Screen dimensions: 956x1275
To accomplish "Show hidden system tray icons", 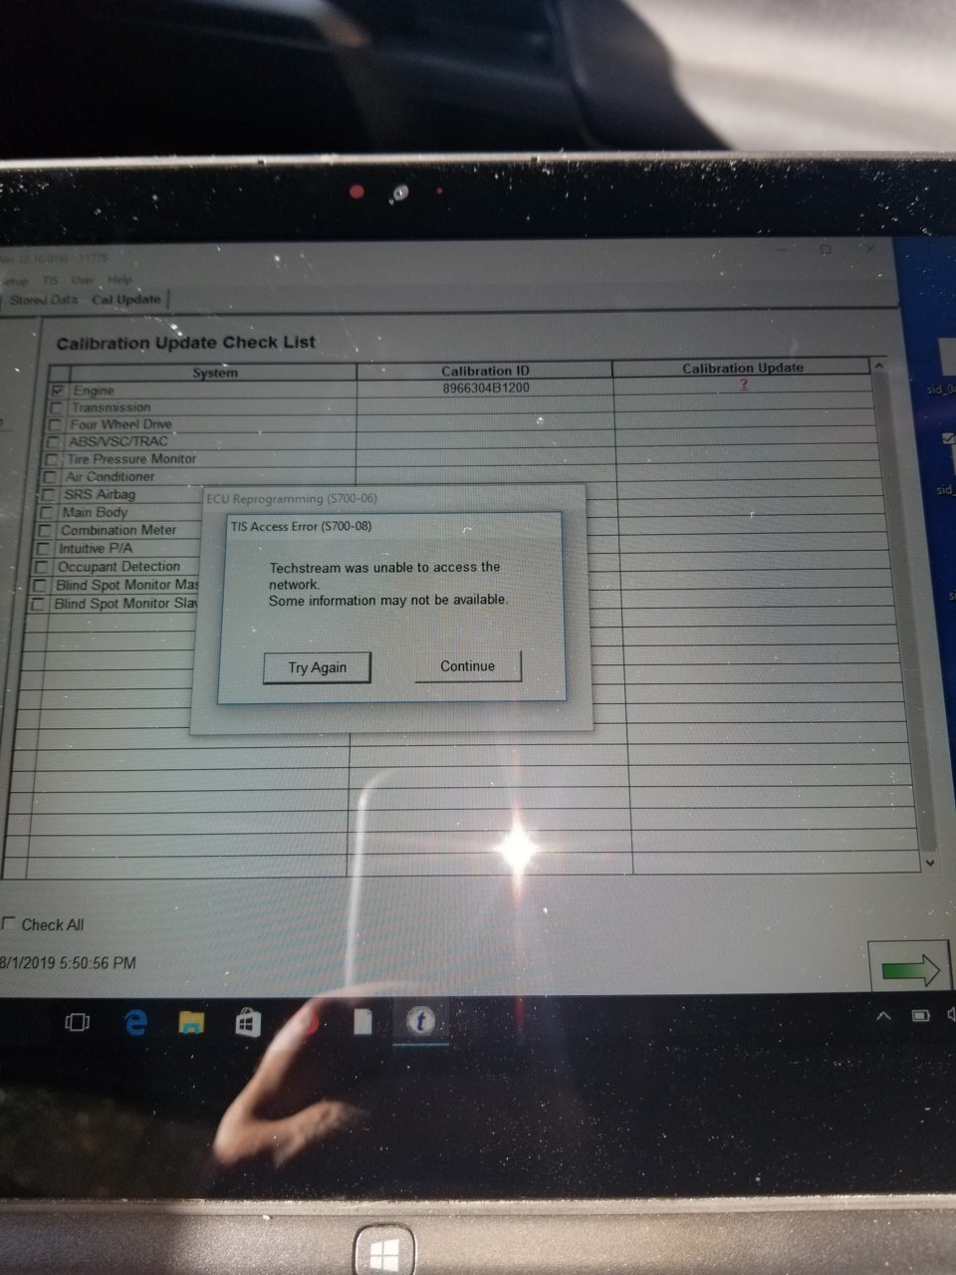I will click(883, 1017).
